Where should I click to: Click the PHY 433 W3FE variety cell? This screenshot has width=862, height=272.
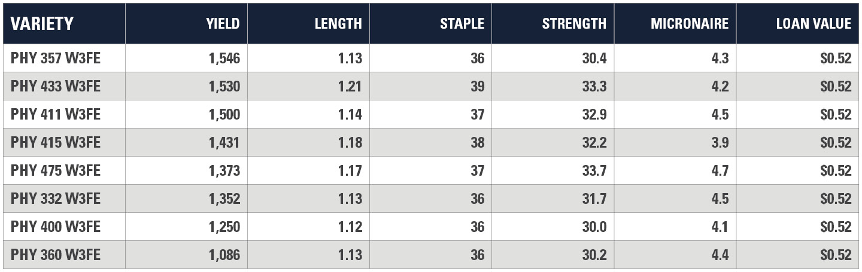[x=56, y=86]
